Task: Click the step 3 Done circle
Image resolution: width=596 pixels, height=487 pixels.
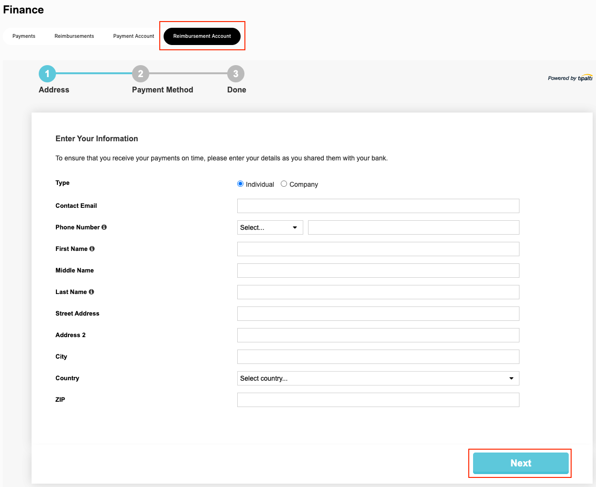Action: pos(236,74)
